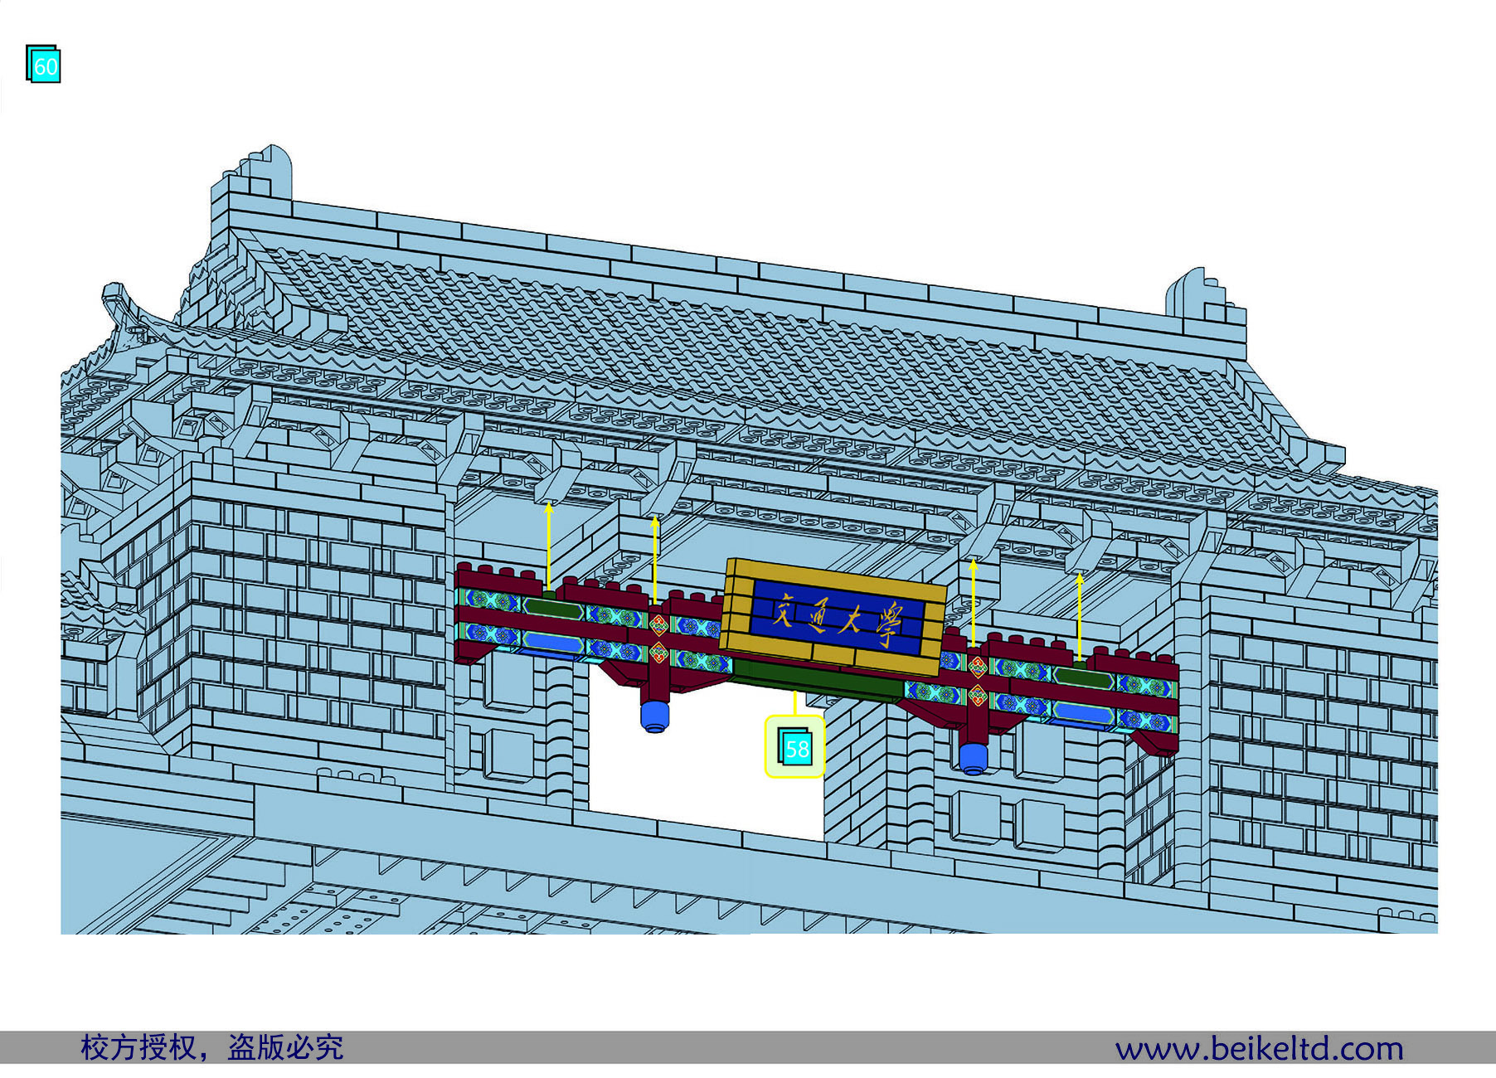Click the 校方授权，盗版必究 footer text
1496x1078 pixels.
[x=212, y=1047]
